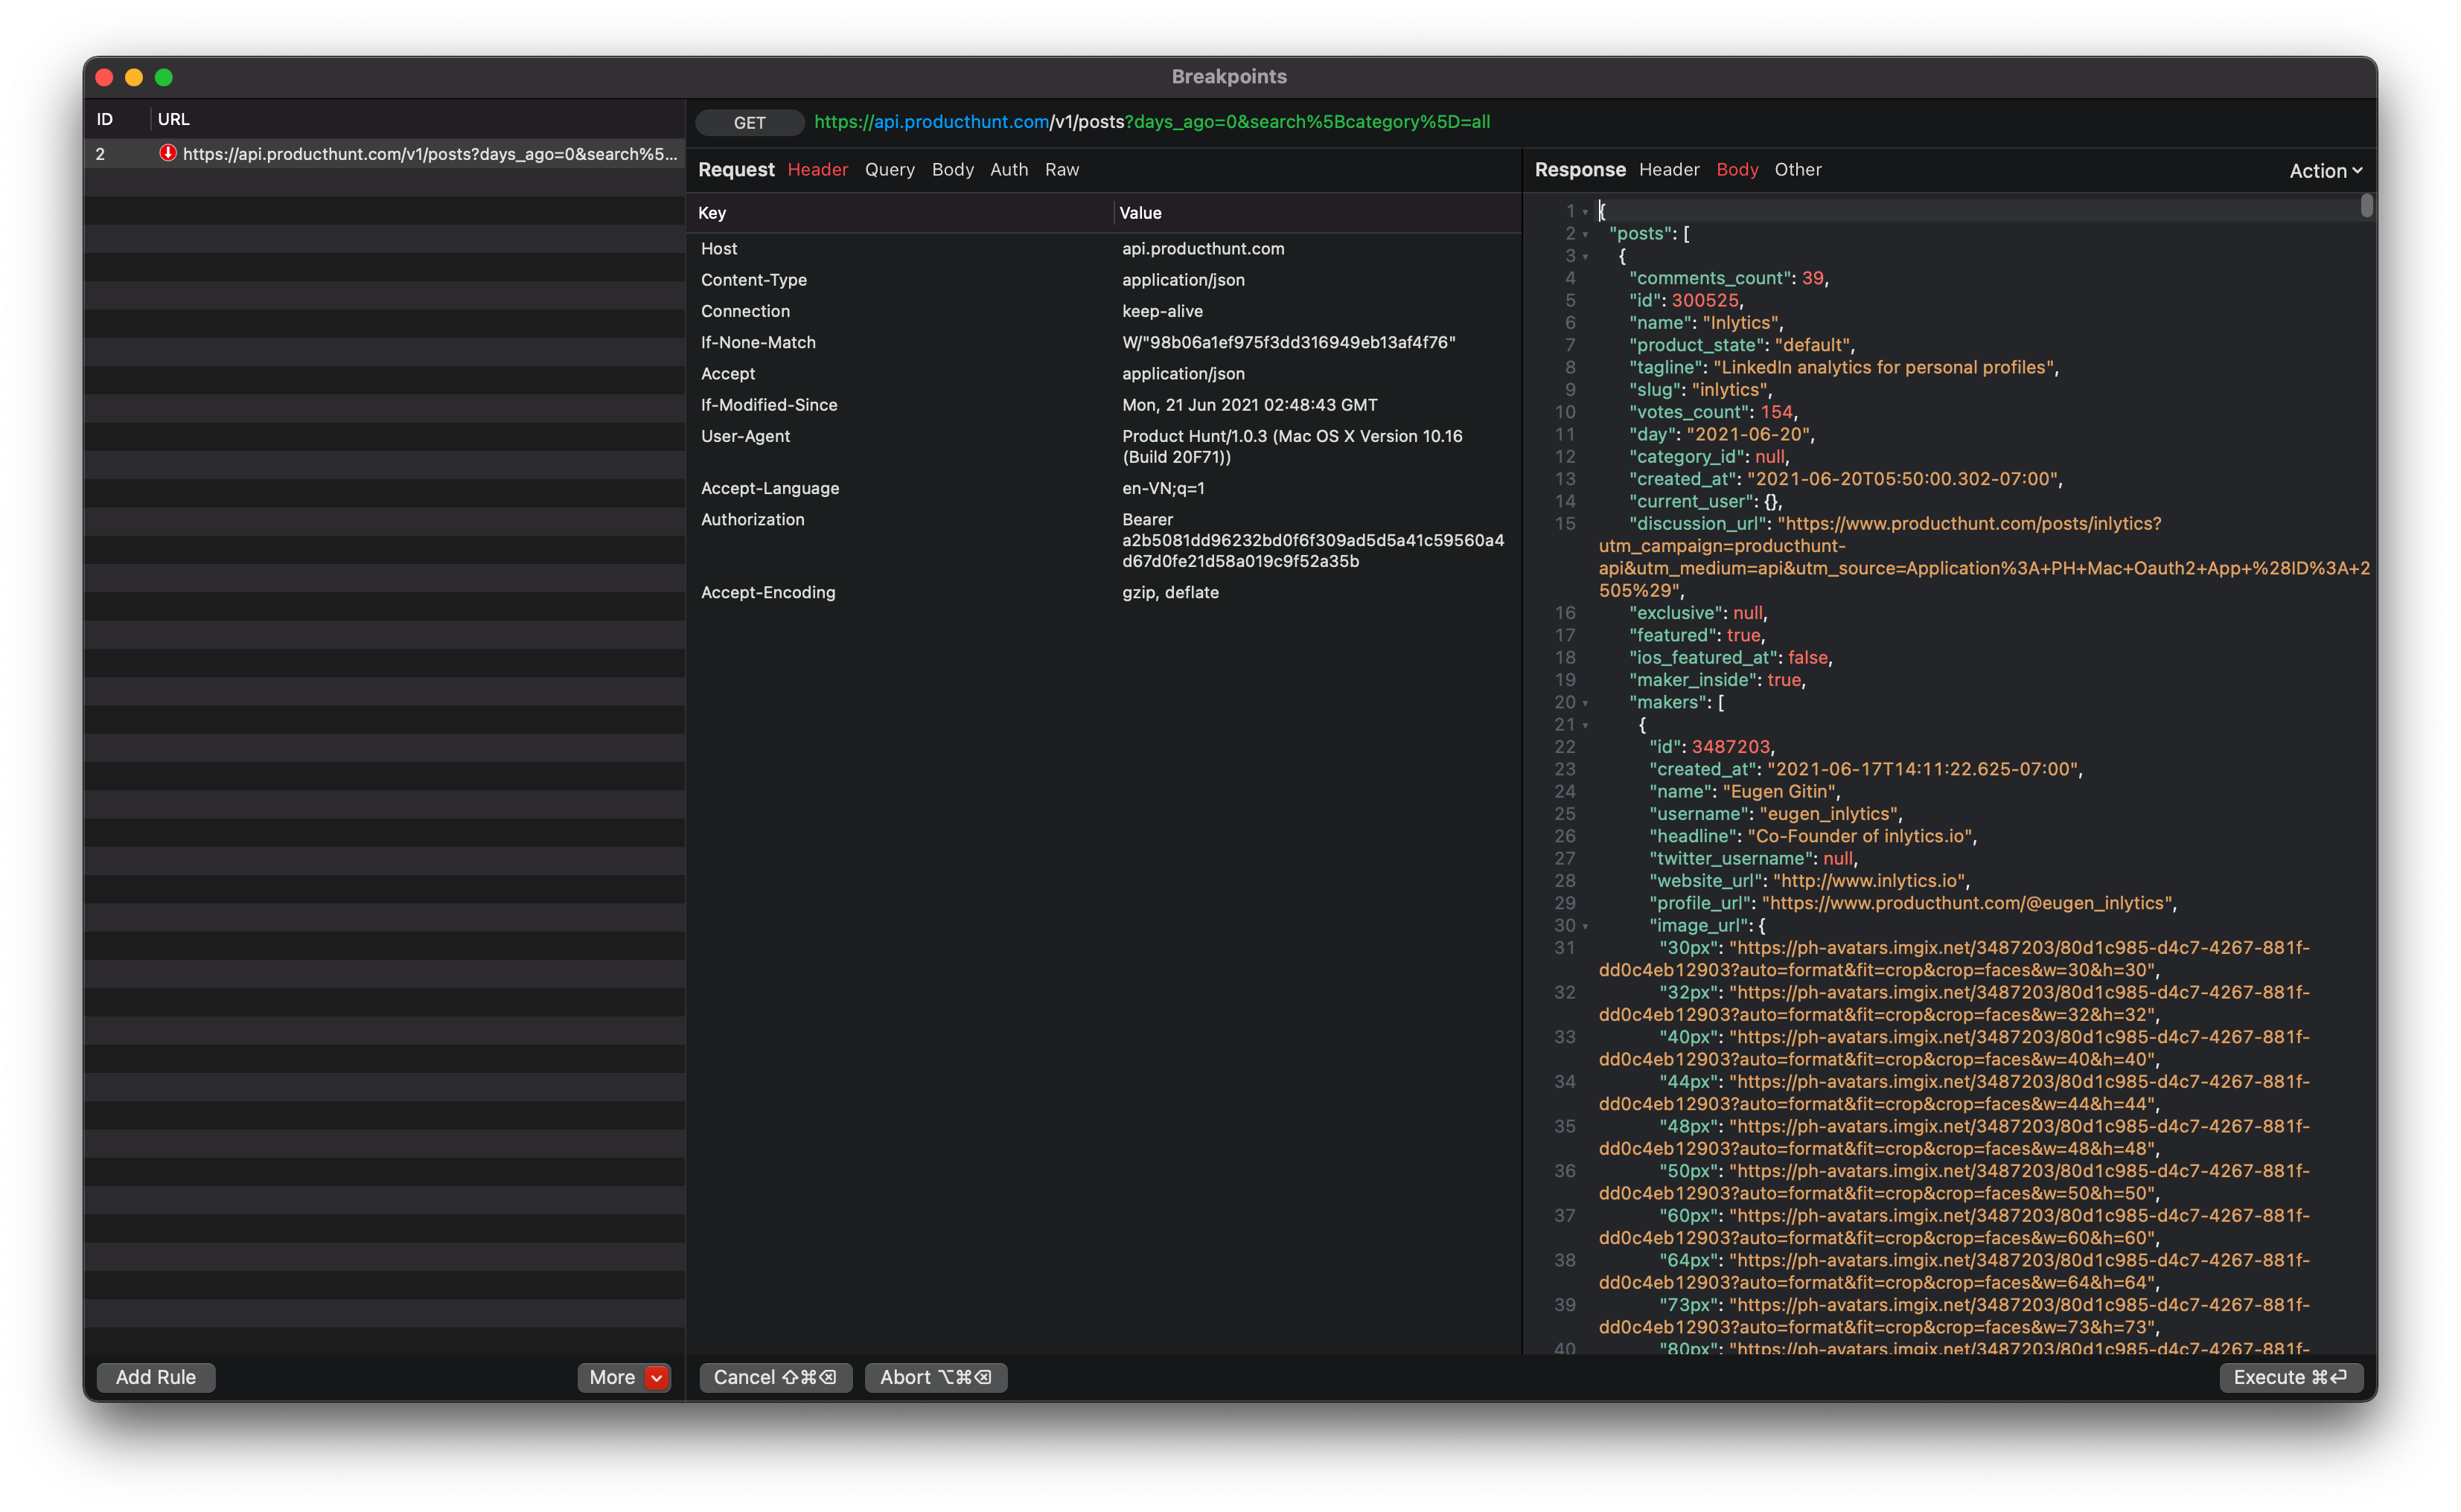The image size is (2461, 1512).
Task: Click the red breakpoint icon in URL row
Action: pyautogui.click(x=168, y=153)
